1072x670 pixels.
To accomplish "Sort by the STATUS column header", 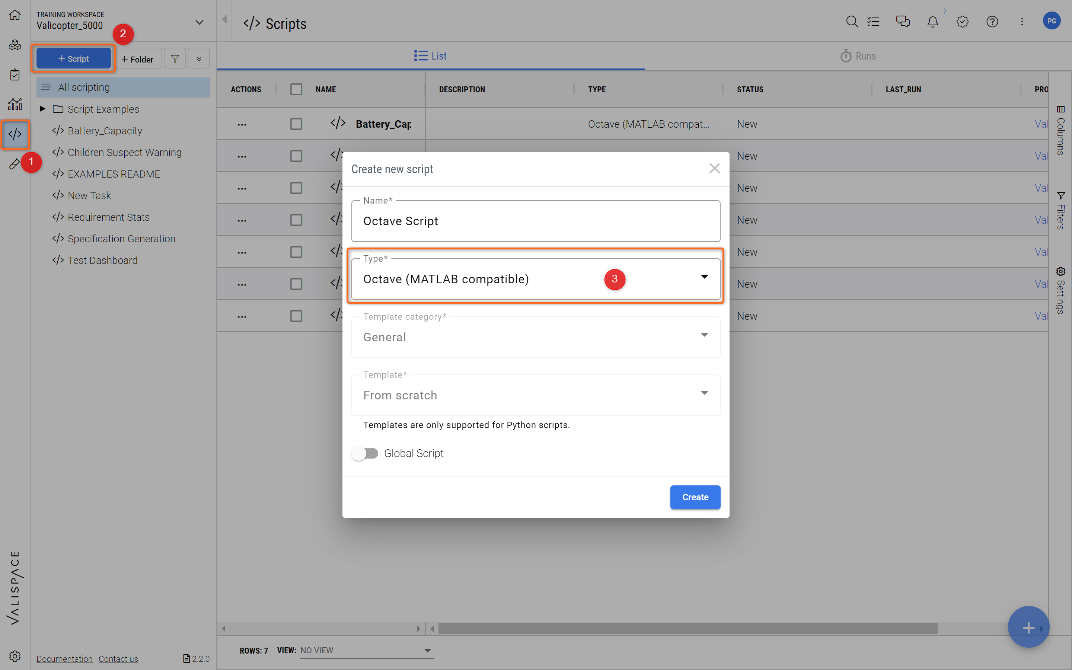I will click(x=750, y=89).
